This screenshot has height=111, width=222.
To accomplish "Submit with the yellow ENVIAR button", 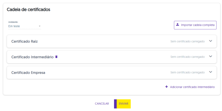I will click(122, 104).
